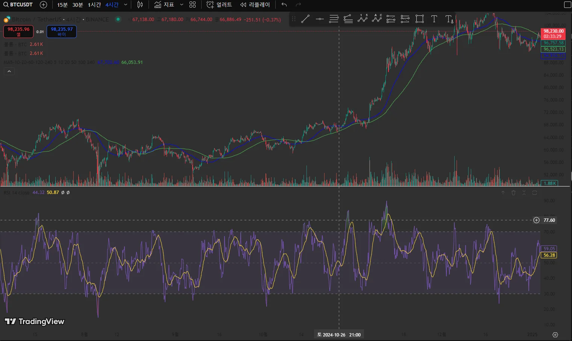Select the trend line drawing tool

pos(305,19)
